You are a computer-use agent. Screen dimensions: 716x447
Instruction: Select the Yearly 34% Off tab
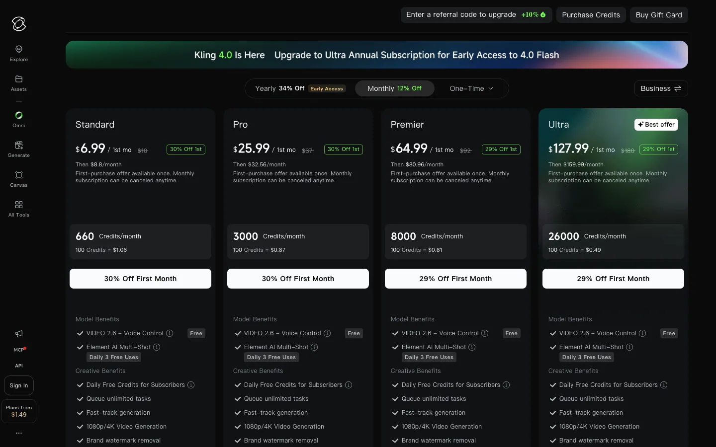[299, 88]
